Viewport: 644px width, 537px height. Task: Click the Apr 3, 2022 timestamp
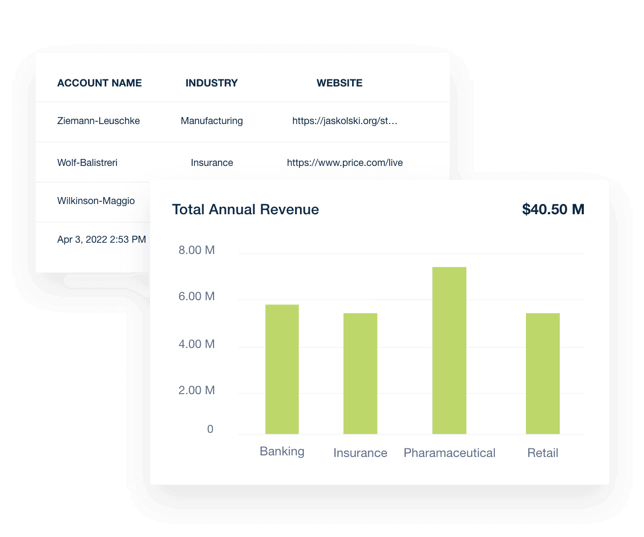(101, 239)
